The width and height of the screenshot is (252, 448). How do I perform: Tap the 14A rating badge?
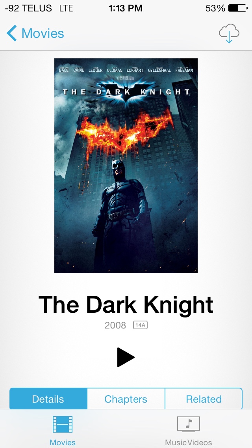coord(140,325)
